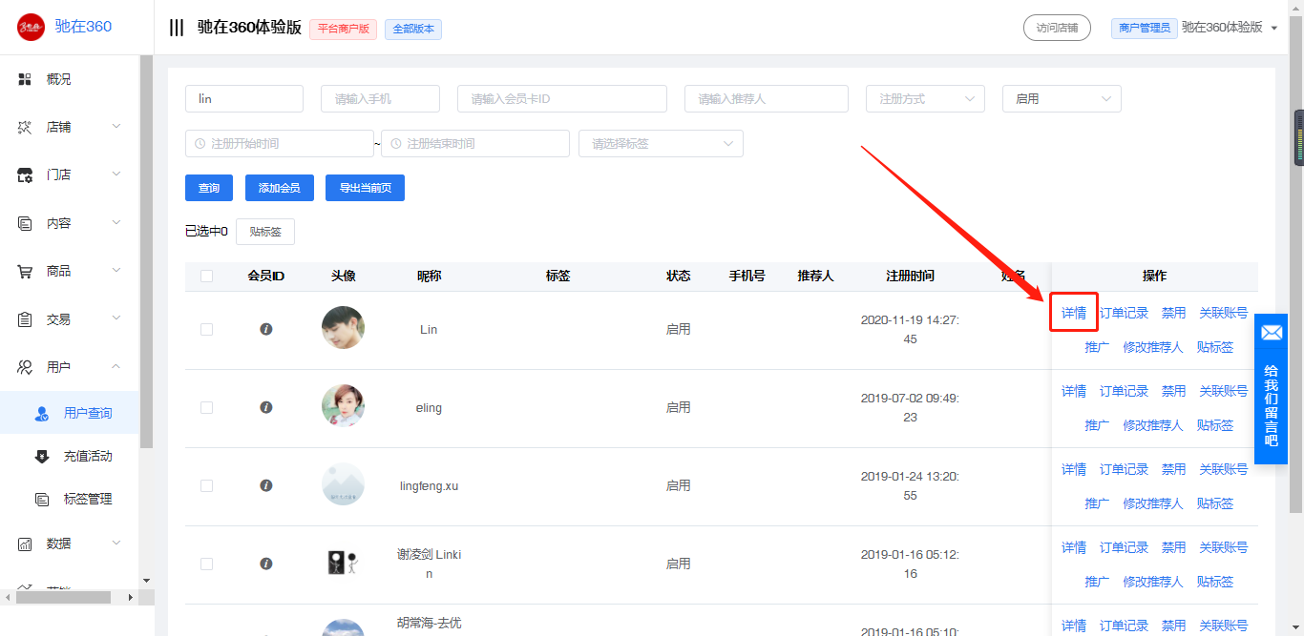
Task: Click the 注册开始时间 date field
Action: 279,143
